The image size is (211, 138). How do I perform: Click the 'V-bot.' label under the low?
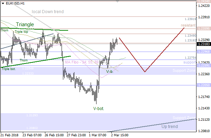pyautogui.click(x=99, y=108)
